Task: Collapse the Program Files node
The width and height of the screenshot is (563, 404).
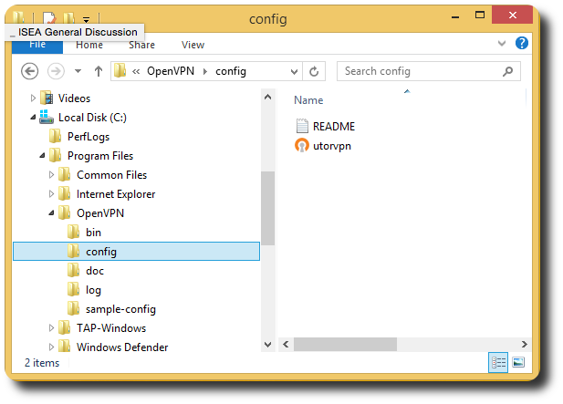Action: pos(42,155)
